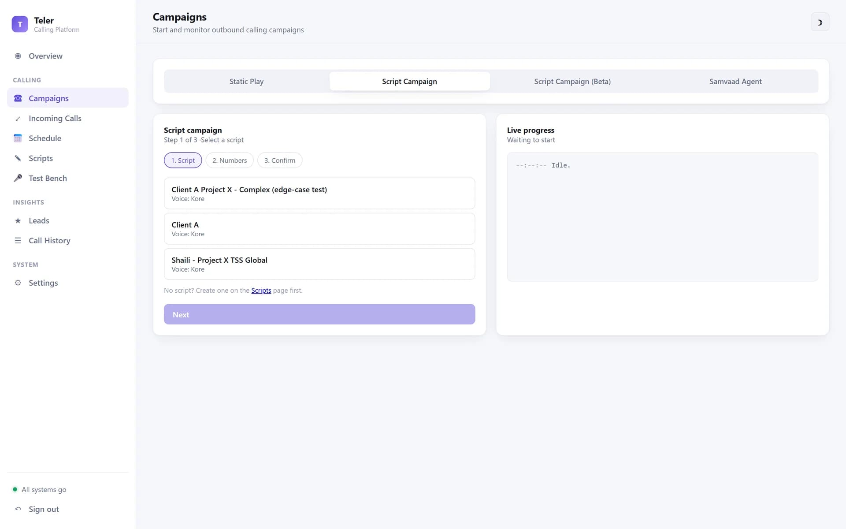
Task: Click the Campaigns page title
Action: (179, 17)
